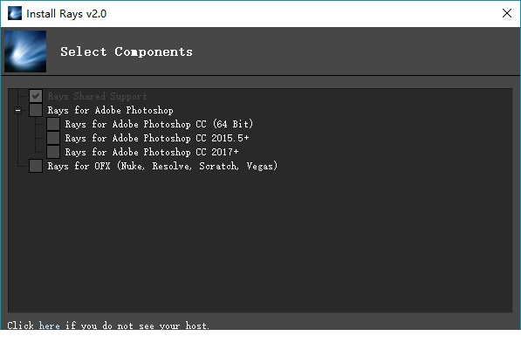Collapse the Rays for Adobe Photoshop tree node
The width and height of the screenshot is (521, 343).
click(x=18, y=110)
